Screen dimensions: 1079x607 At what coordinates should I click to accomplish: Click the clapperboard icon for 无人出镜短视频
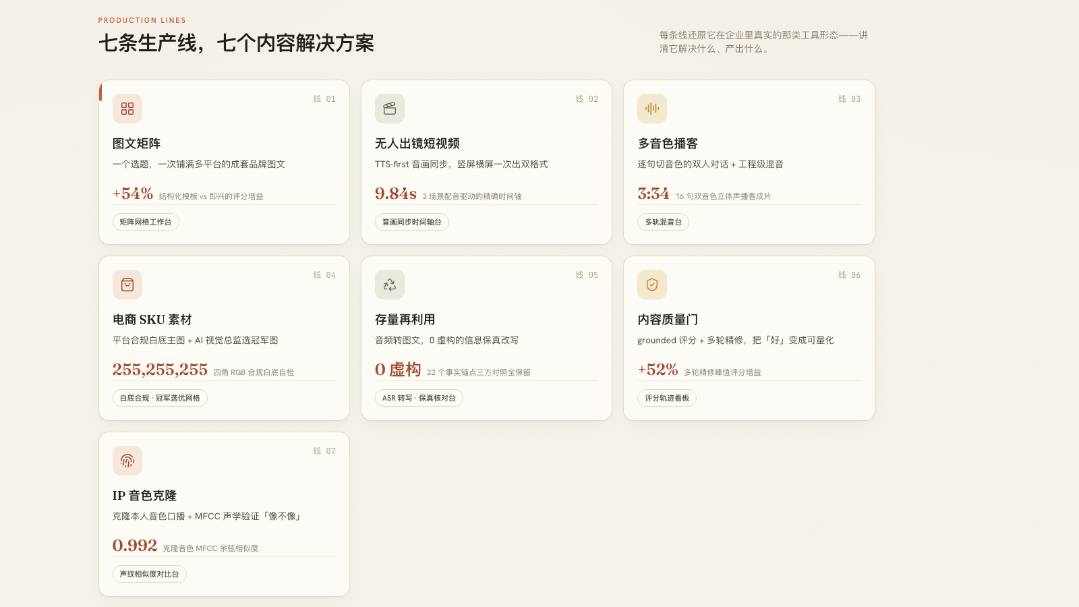click(390, 109)
